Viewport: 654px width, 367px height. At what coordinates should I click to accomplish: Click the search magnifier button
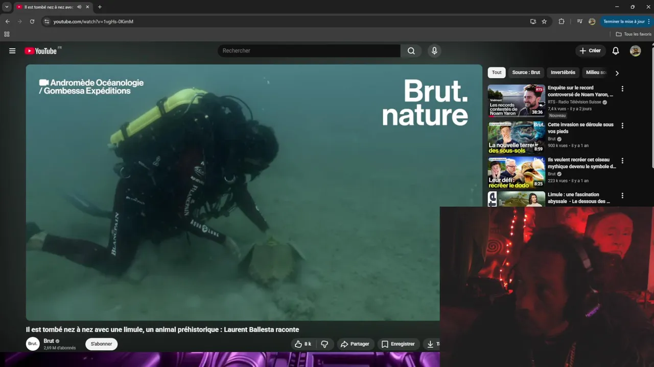point(411,51)
